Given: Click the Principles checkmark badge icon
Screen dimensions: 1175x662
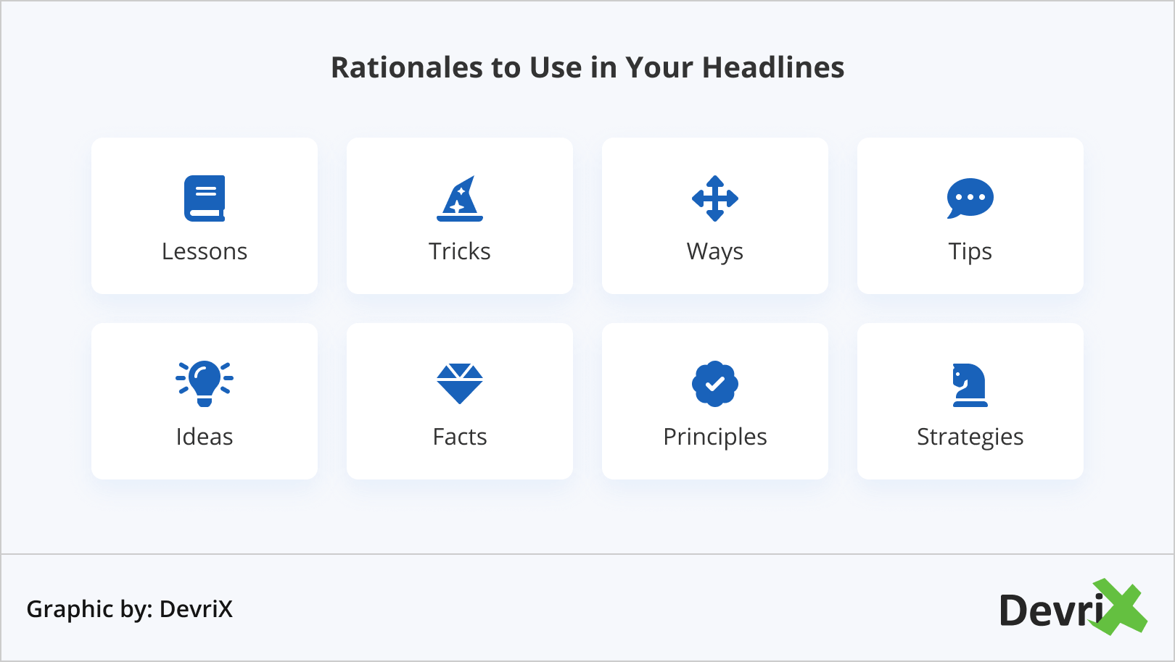Looking at the screenshot, I should [715, 383].
